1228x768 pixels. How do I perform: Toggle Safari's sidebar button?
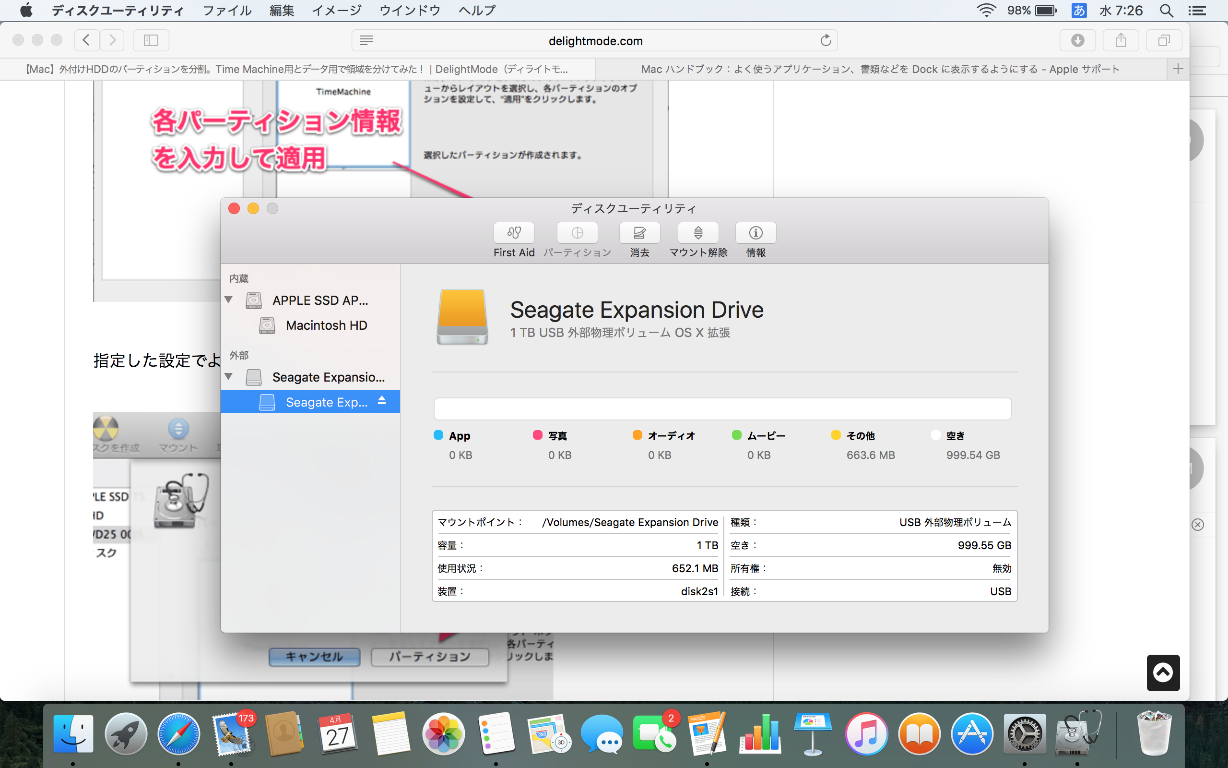pos(151,40)
